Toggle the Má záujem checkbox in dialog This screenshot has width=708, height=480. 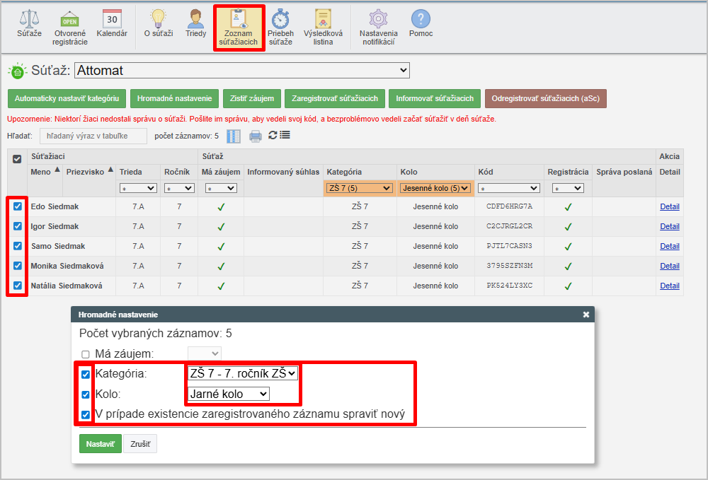(86, 353)
